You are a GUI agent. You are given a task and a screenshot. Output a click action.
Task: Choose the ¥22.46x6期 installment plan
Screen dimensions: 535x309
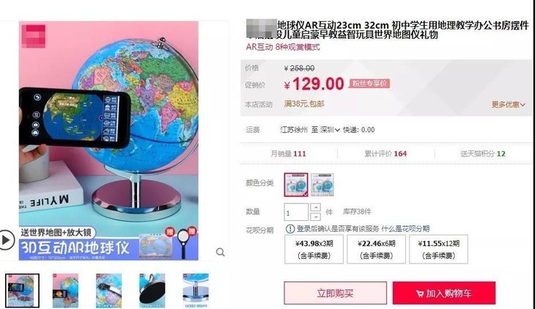(377, 250)
